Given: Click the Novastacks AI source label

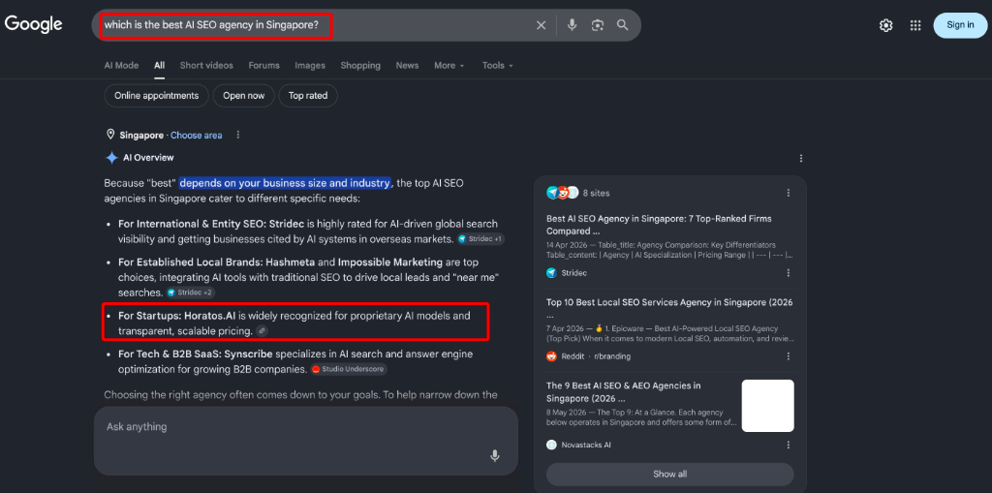Looking at the screenshot, I should click(578, 445).
